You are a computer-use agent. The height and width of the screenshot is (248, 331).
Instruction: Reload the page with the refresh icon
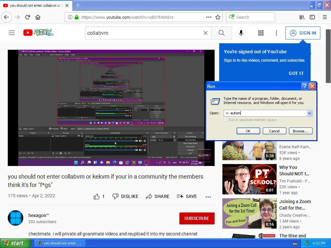[x=27, y=17]
